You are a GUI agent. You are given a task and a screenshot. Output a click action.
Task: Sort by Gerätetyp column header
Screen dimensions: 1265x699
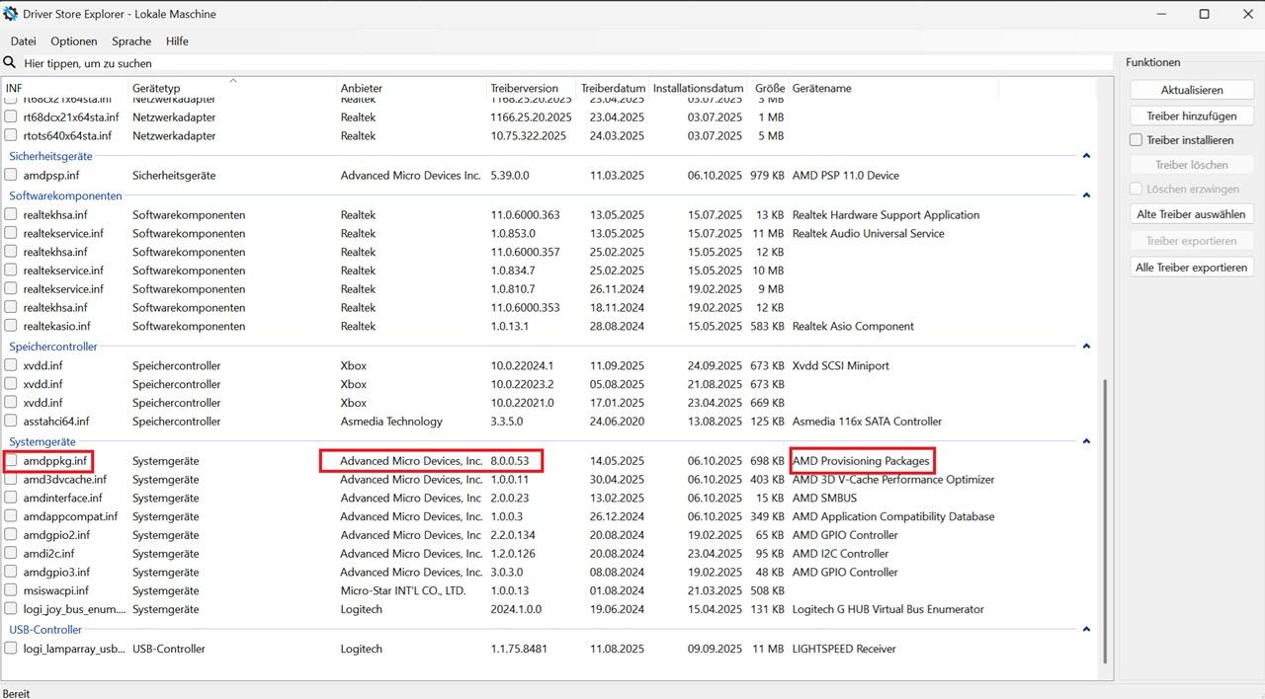pos(232,89)
